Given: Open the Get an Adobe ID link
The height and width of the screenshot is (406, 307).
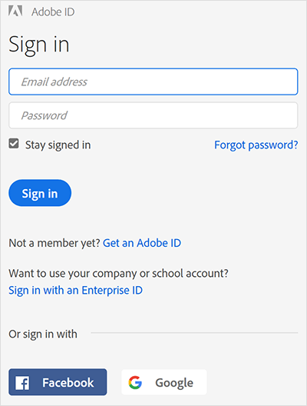Looking at the screenshot, I should point(142,243).
